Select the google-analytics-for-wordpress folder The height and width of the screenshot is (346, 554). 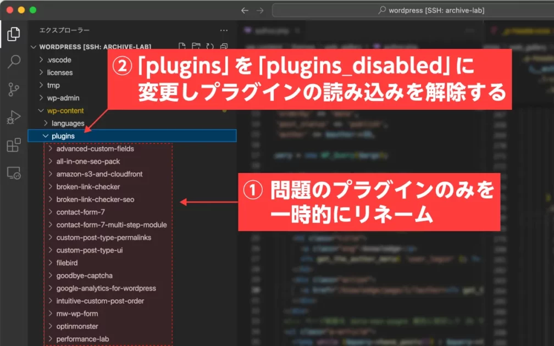click(x=106, y=288)
